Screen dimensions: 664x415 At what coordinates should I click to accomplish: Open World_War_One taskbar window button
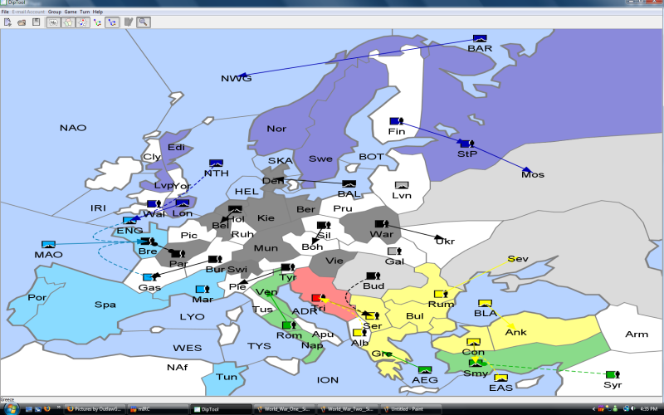(283, 408)
